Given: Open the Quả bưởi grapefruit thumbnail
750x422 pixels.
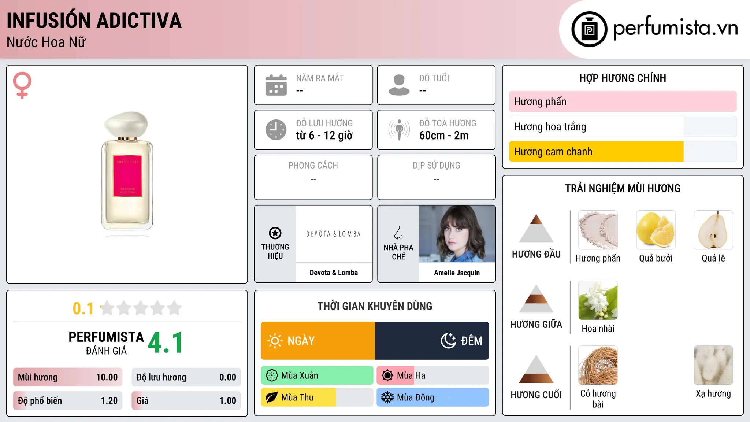Looking at the screenshot, I should (x=656, y=230).
